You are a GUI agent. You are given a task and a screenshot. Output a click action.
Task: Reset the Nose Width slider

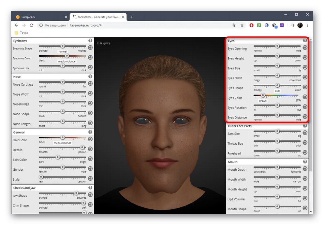(90, 93)
